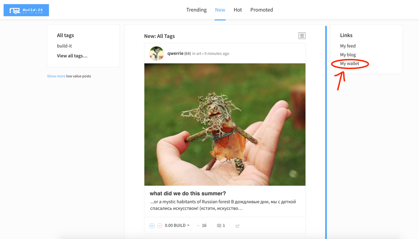The width and height of the screenshot is (419, 239).
Task: Click the reblog share icon
Action: coord(237,226)
